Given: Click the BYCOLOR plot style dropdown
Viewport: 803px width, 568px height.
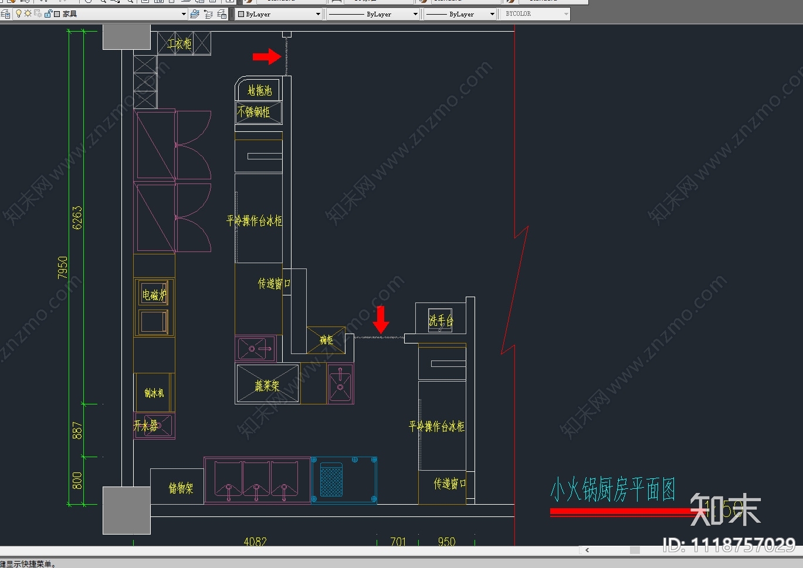Looking at the screenshot, I should tap(534, 14).
